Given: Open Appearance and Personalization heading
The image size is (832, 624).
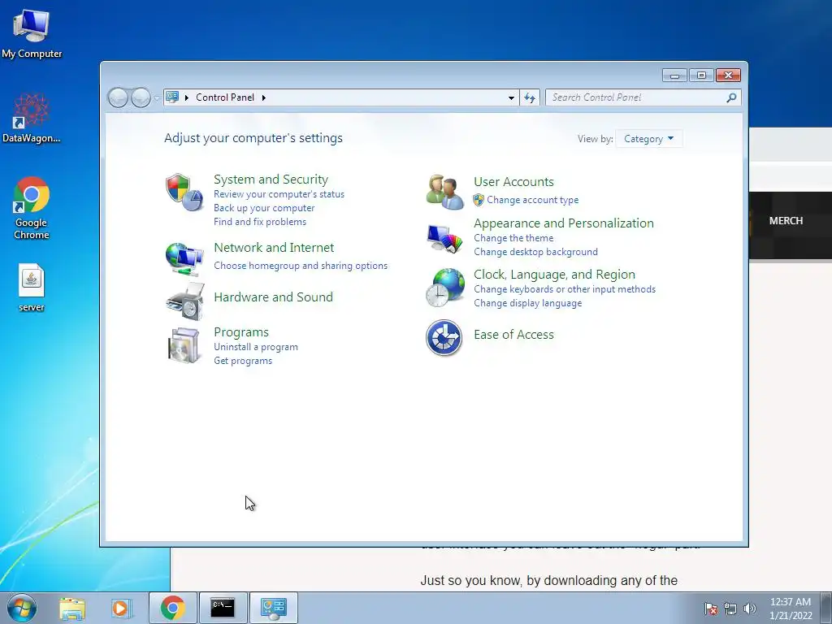Looking at the screenshot, I should [564, 223].
